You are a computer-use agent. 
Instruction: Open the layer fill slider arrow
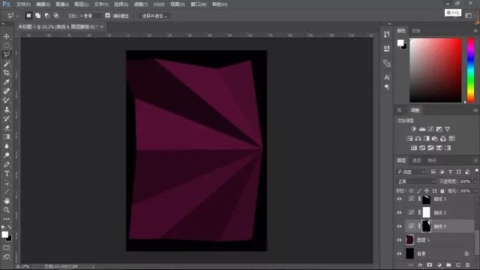[475, 191]
